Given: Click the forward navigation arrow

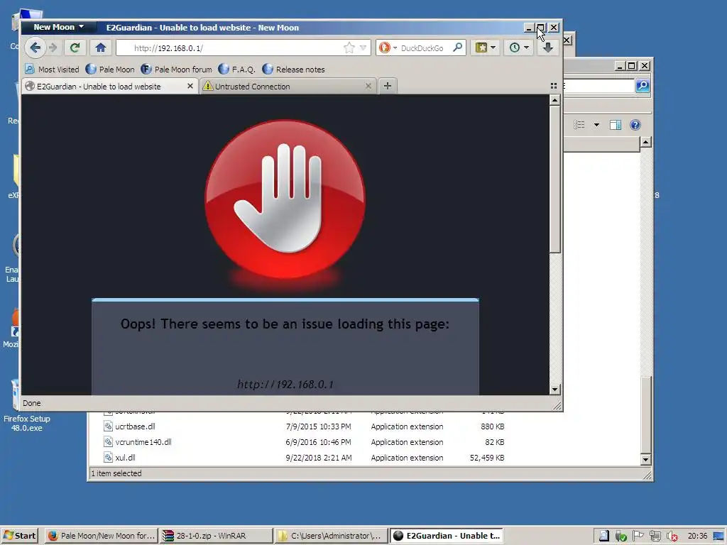Looking at the screenshot, I should tap(53, 48).
